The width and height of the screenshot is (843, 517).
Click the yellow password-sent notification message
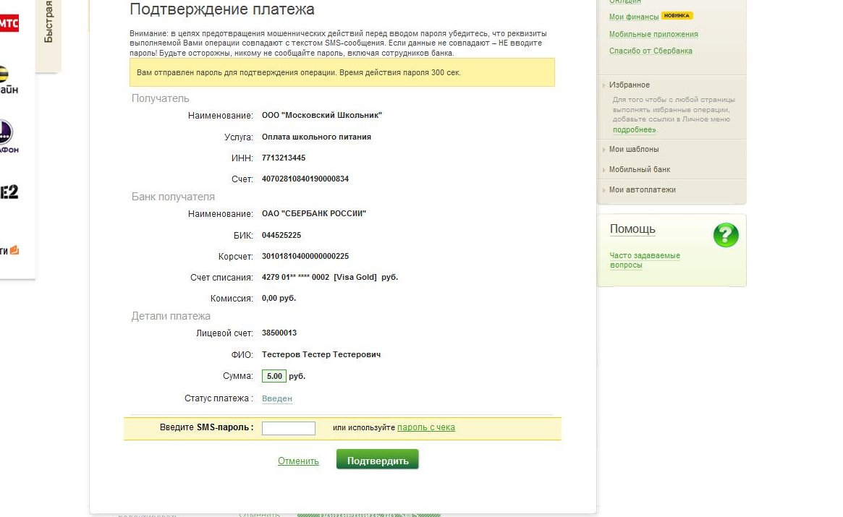point(342,72)
